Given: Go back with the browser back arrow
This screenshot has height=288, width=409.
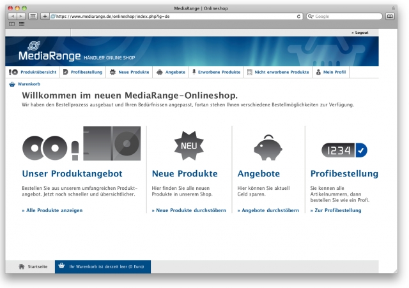Looking at the screenshot, I should [x=12, y=16].
